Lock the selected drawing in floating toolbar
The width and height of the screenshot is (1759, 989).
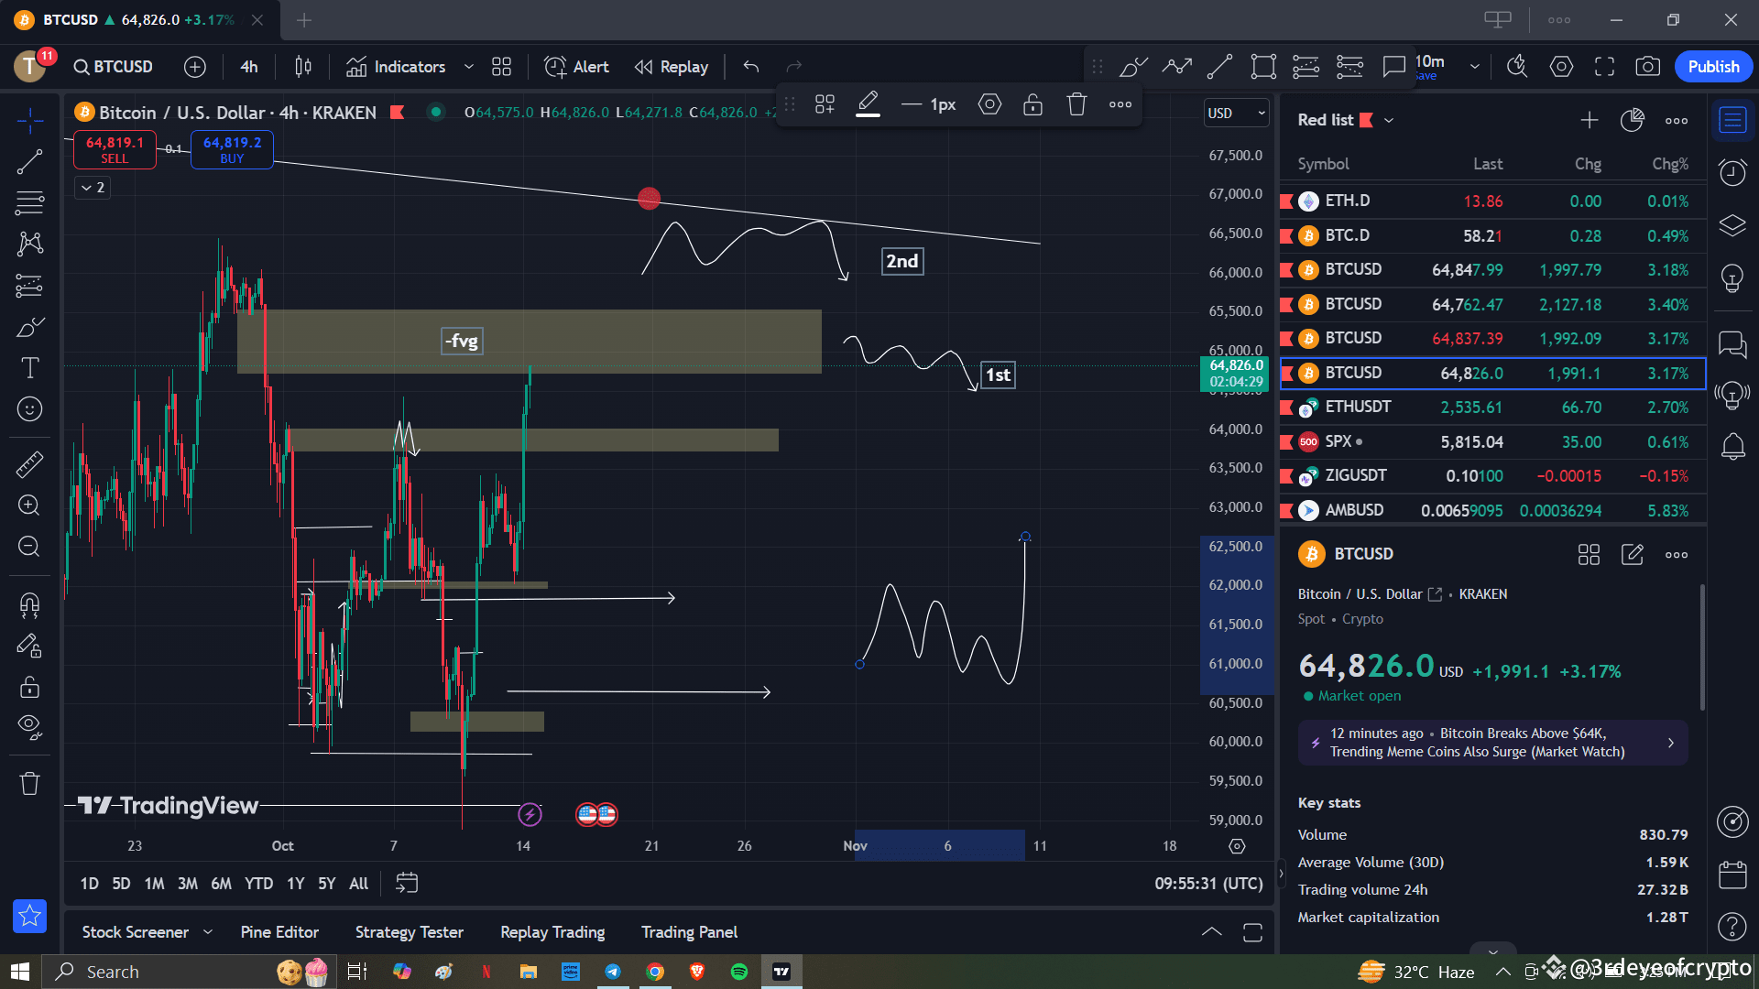[1032, 104]
